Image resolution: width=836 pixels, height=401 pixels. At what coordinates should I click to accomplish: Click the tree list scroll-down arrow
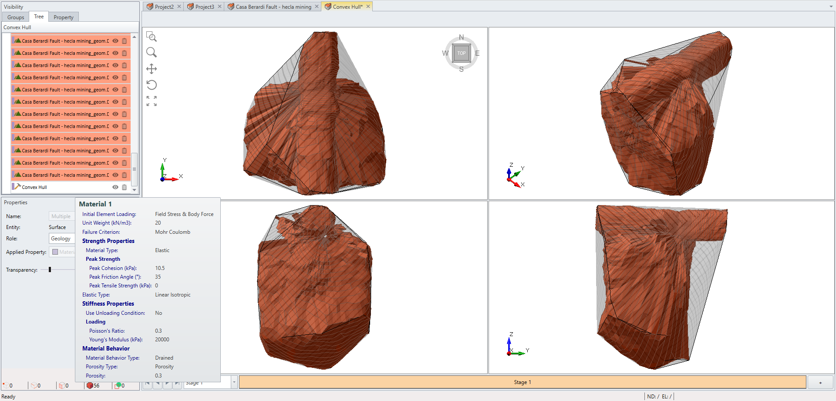(135, 190)
